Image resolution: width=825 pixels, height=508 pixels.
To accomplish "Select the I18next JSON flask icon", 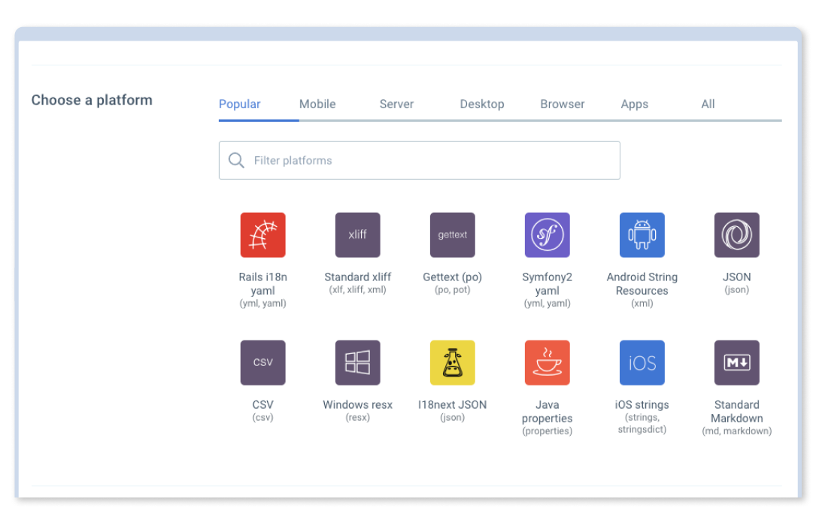I will (453, 363).
